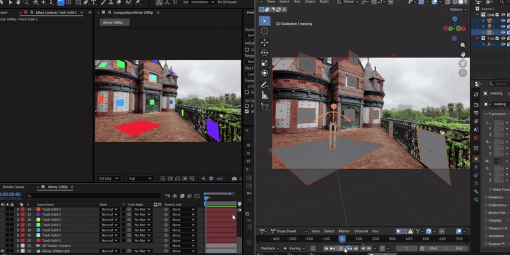Open the Marker menu in Dope Sheet
Viewport: 510px width, 255px height.
coord(344,231)
